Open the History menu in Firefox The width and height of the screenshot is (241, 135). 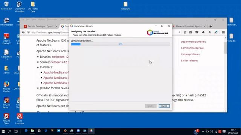pyautogui.click(x=41, y=19)
